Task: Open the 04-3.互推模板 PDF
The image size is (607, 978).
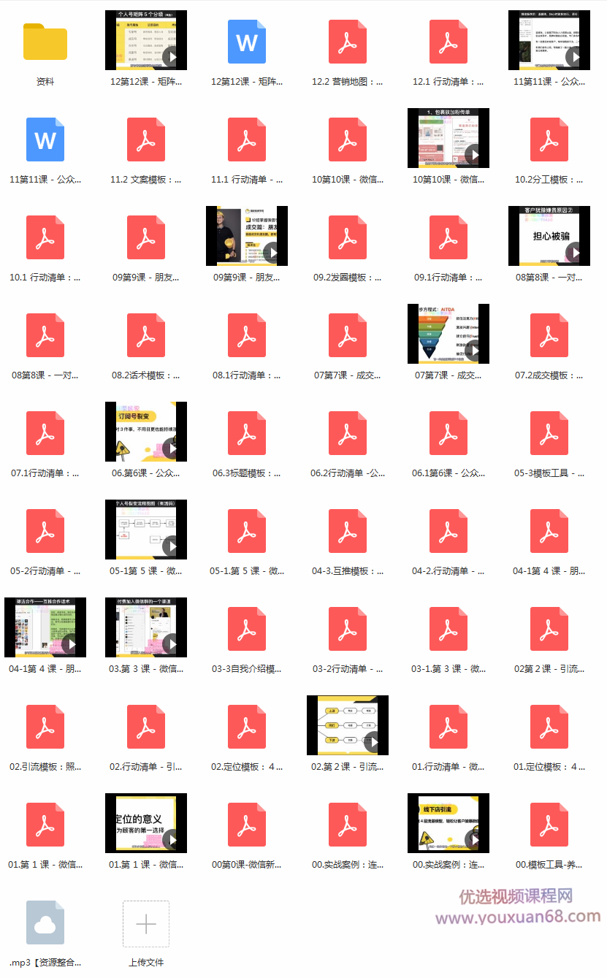Action: click(x=348, y=531)
